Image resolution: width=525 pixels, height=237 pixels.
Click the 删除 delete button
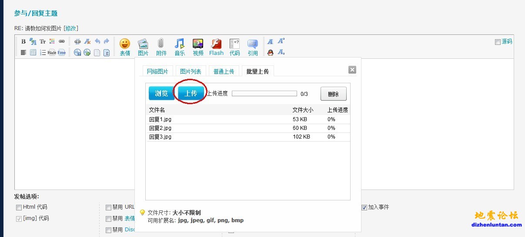(x=334, y=94)
